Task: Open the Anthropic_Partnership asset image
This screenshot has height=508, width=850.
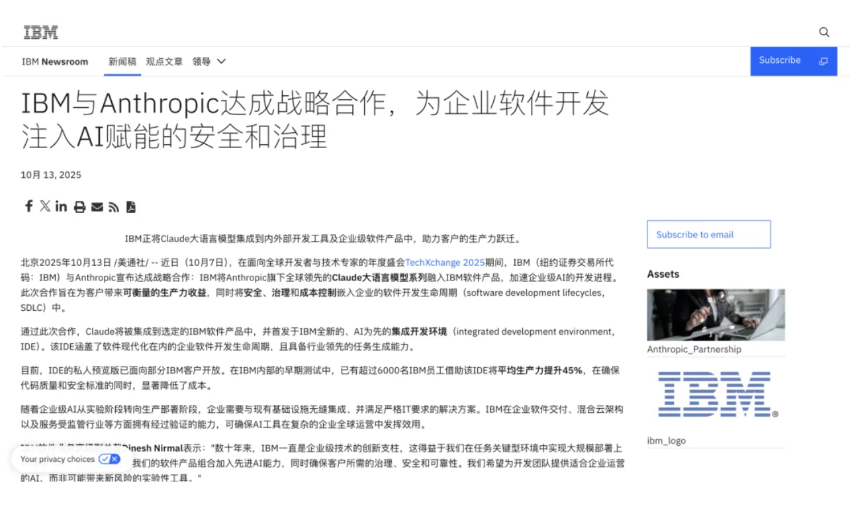Action: pos(716,313)
